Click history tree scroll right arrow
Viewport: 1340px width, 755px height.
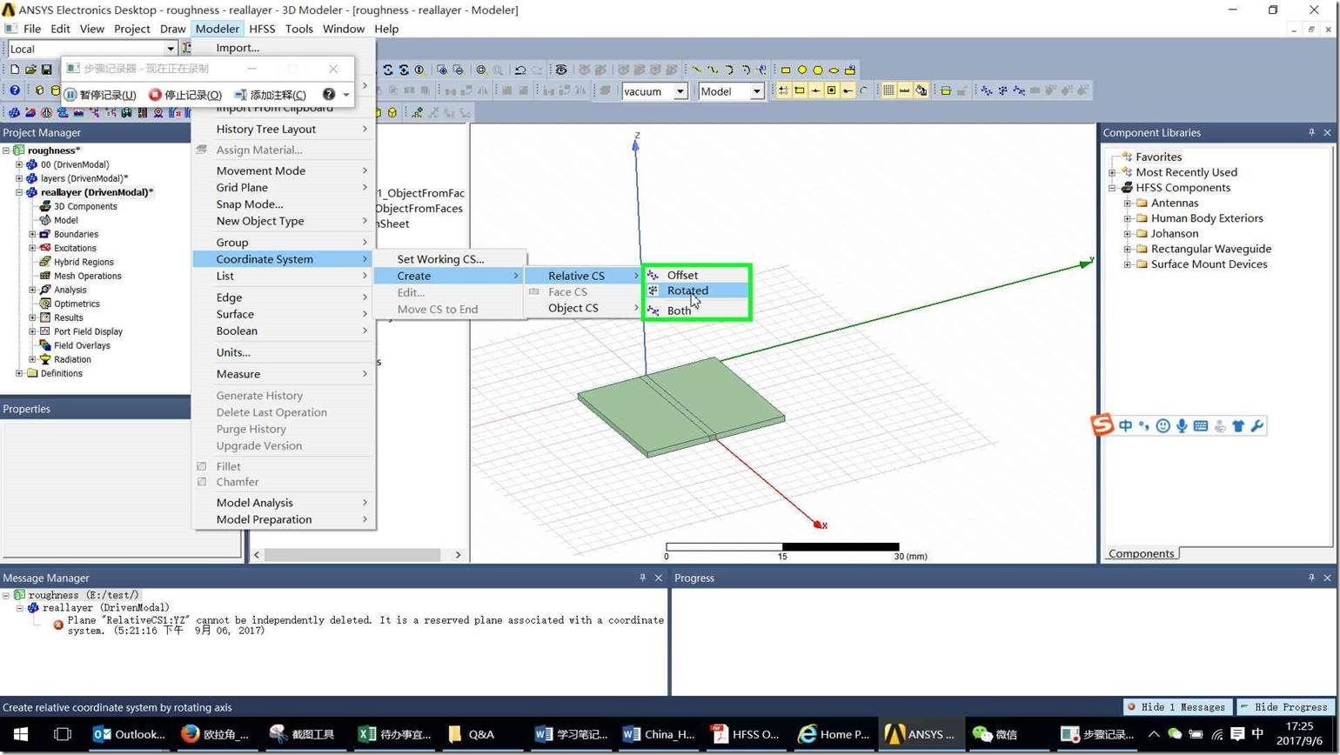tap(458, 554)
